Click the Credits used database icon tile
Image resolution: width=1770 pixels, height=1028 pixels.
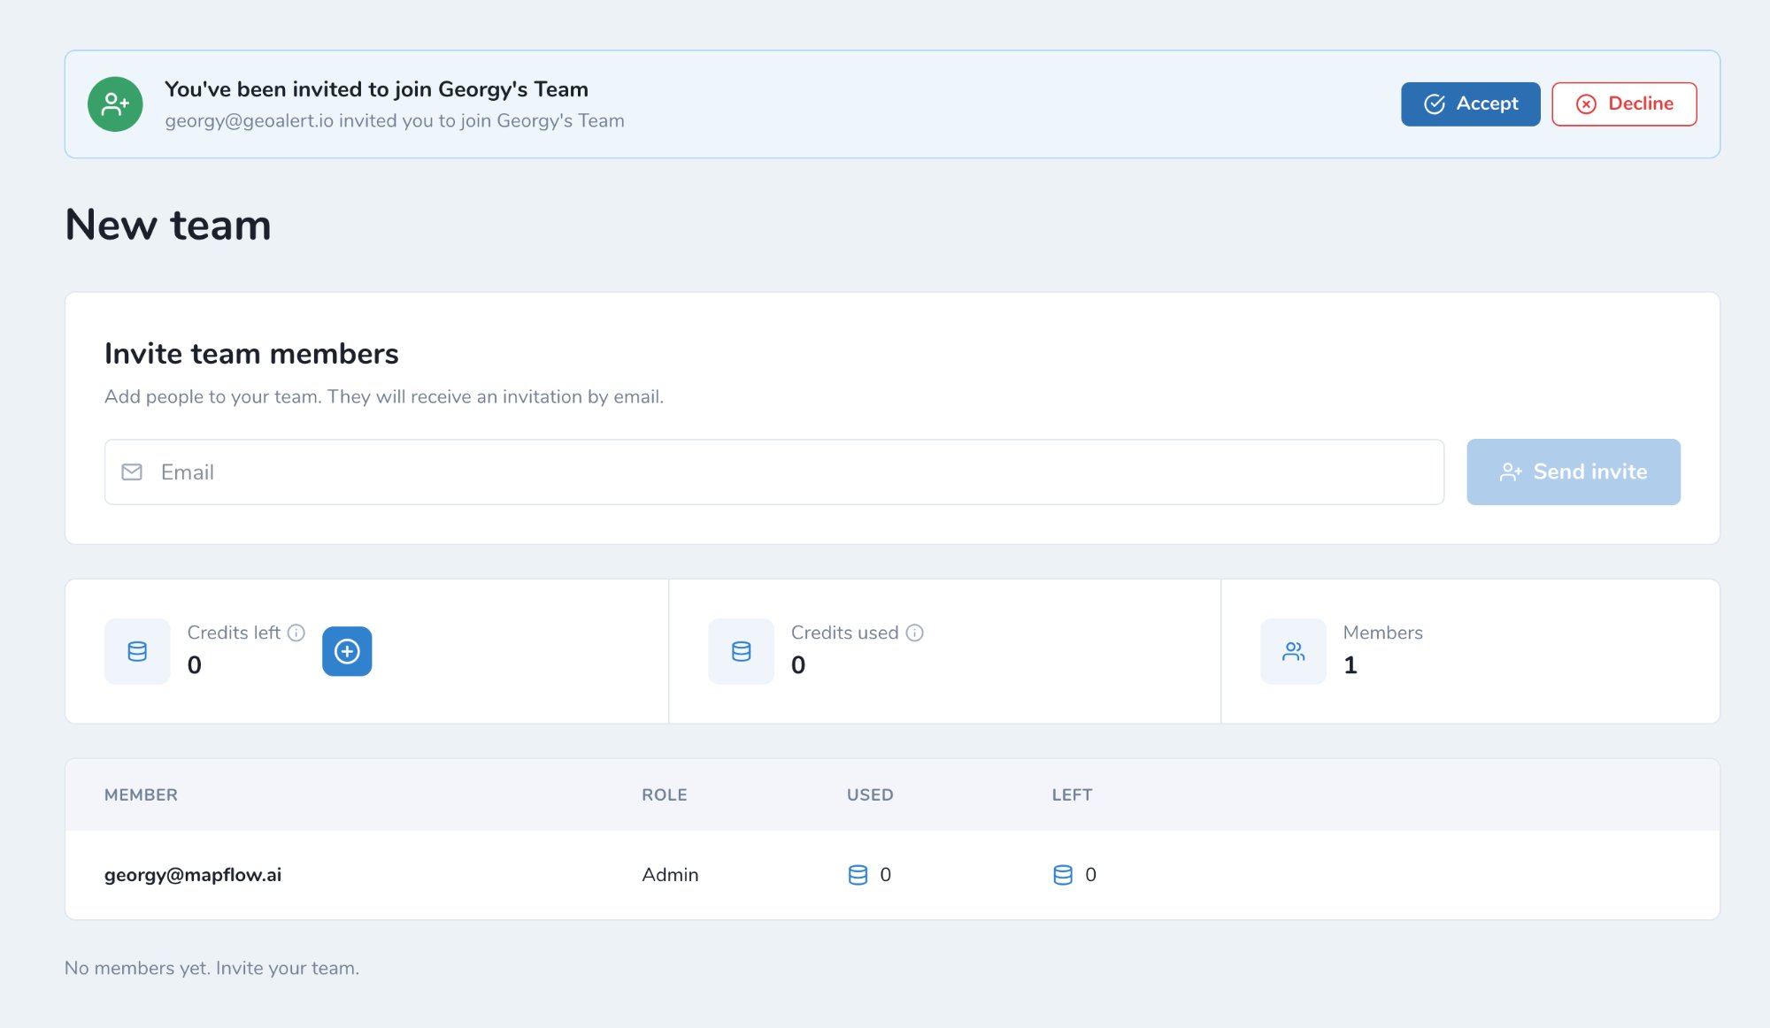click(741, 651)
